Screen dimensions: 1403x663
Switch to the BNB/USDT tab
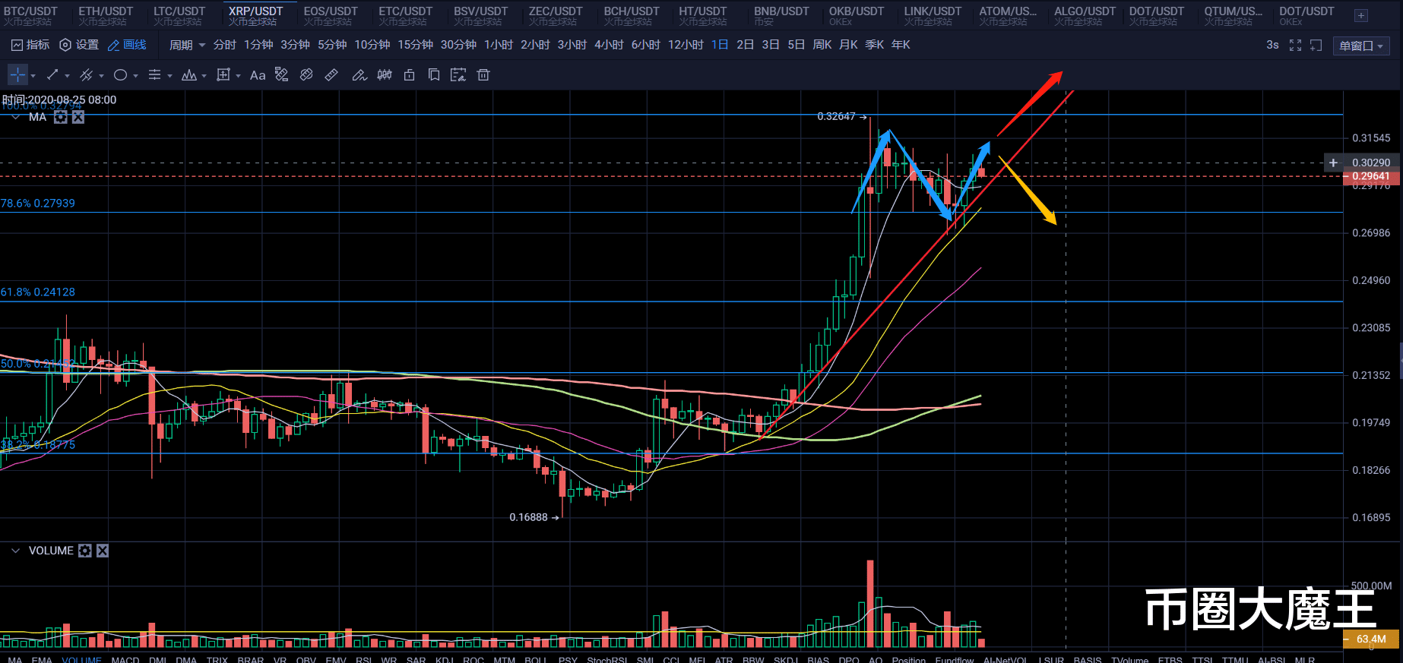tap(781, 15)
